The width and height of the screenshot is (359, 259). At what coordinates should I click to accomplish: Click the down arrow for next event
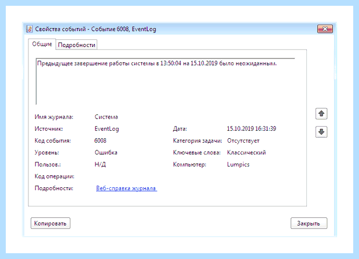coord(321,132)
